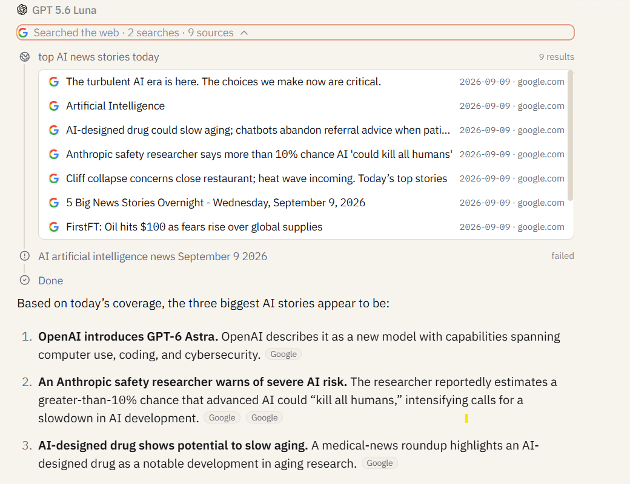This screenshot has height=484, width=630.
Task: Click 'OpenAI introduces GPT-6 Astra.' heading
Action: click(128, 336)
